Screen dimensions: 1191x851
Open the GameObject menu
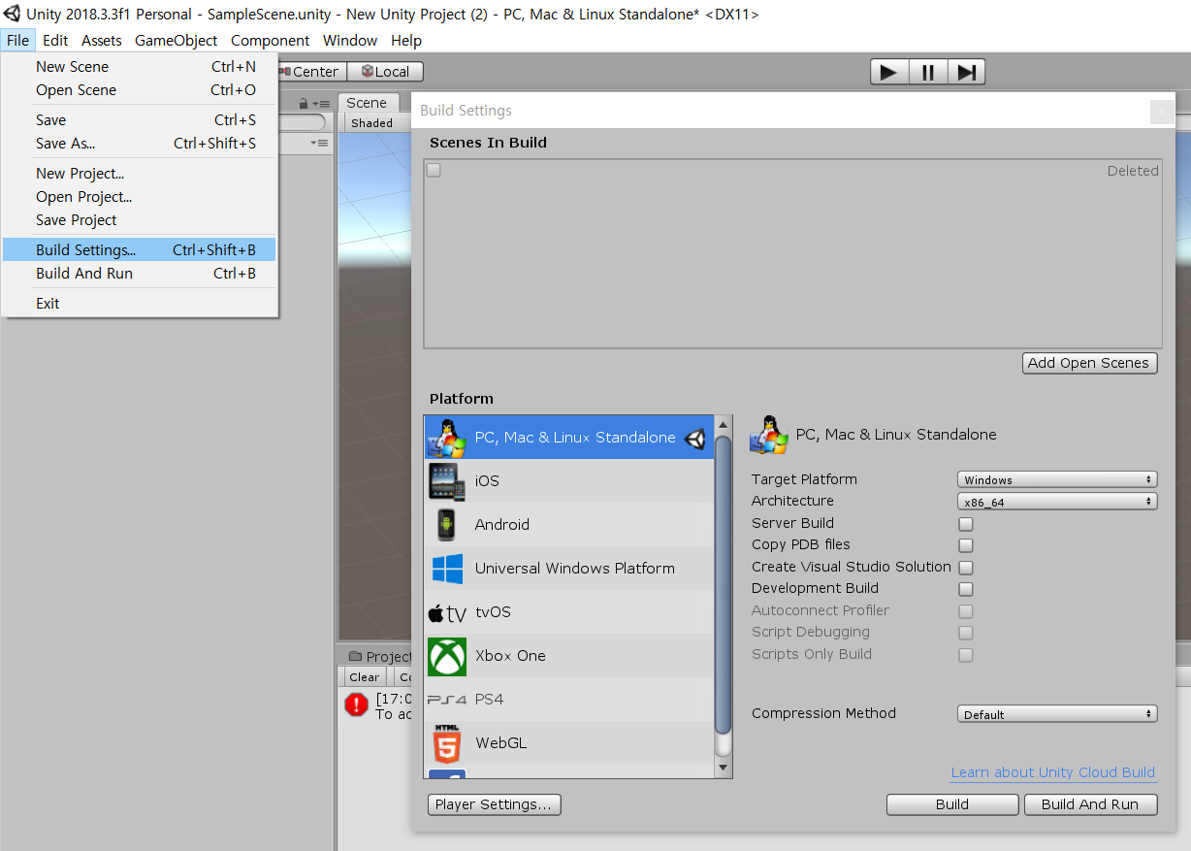(x=177, y=41)
